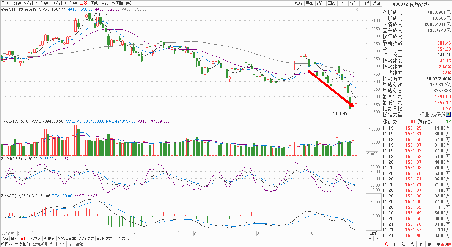The image size is (452, 247).
Task: Select the DDE决策 template
Action: 86,239
